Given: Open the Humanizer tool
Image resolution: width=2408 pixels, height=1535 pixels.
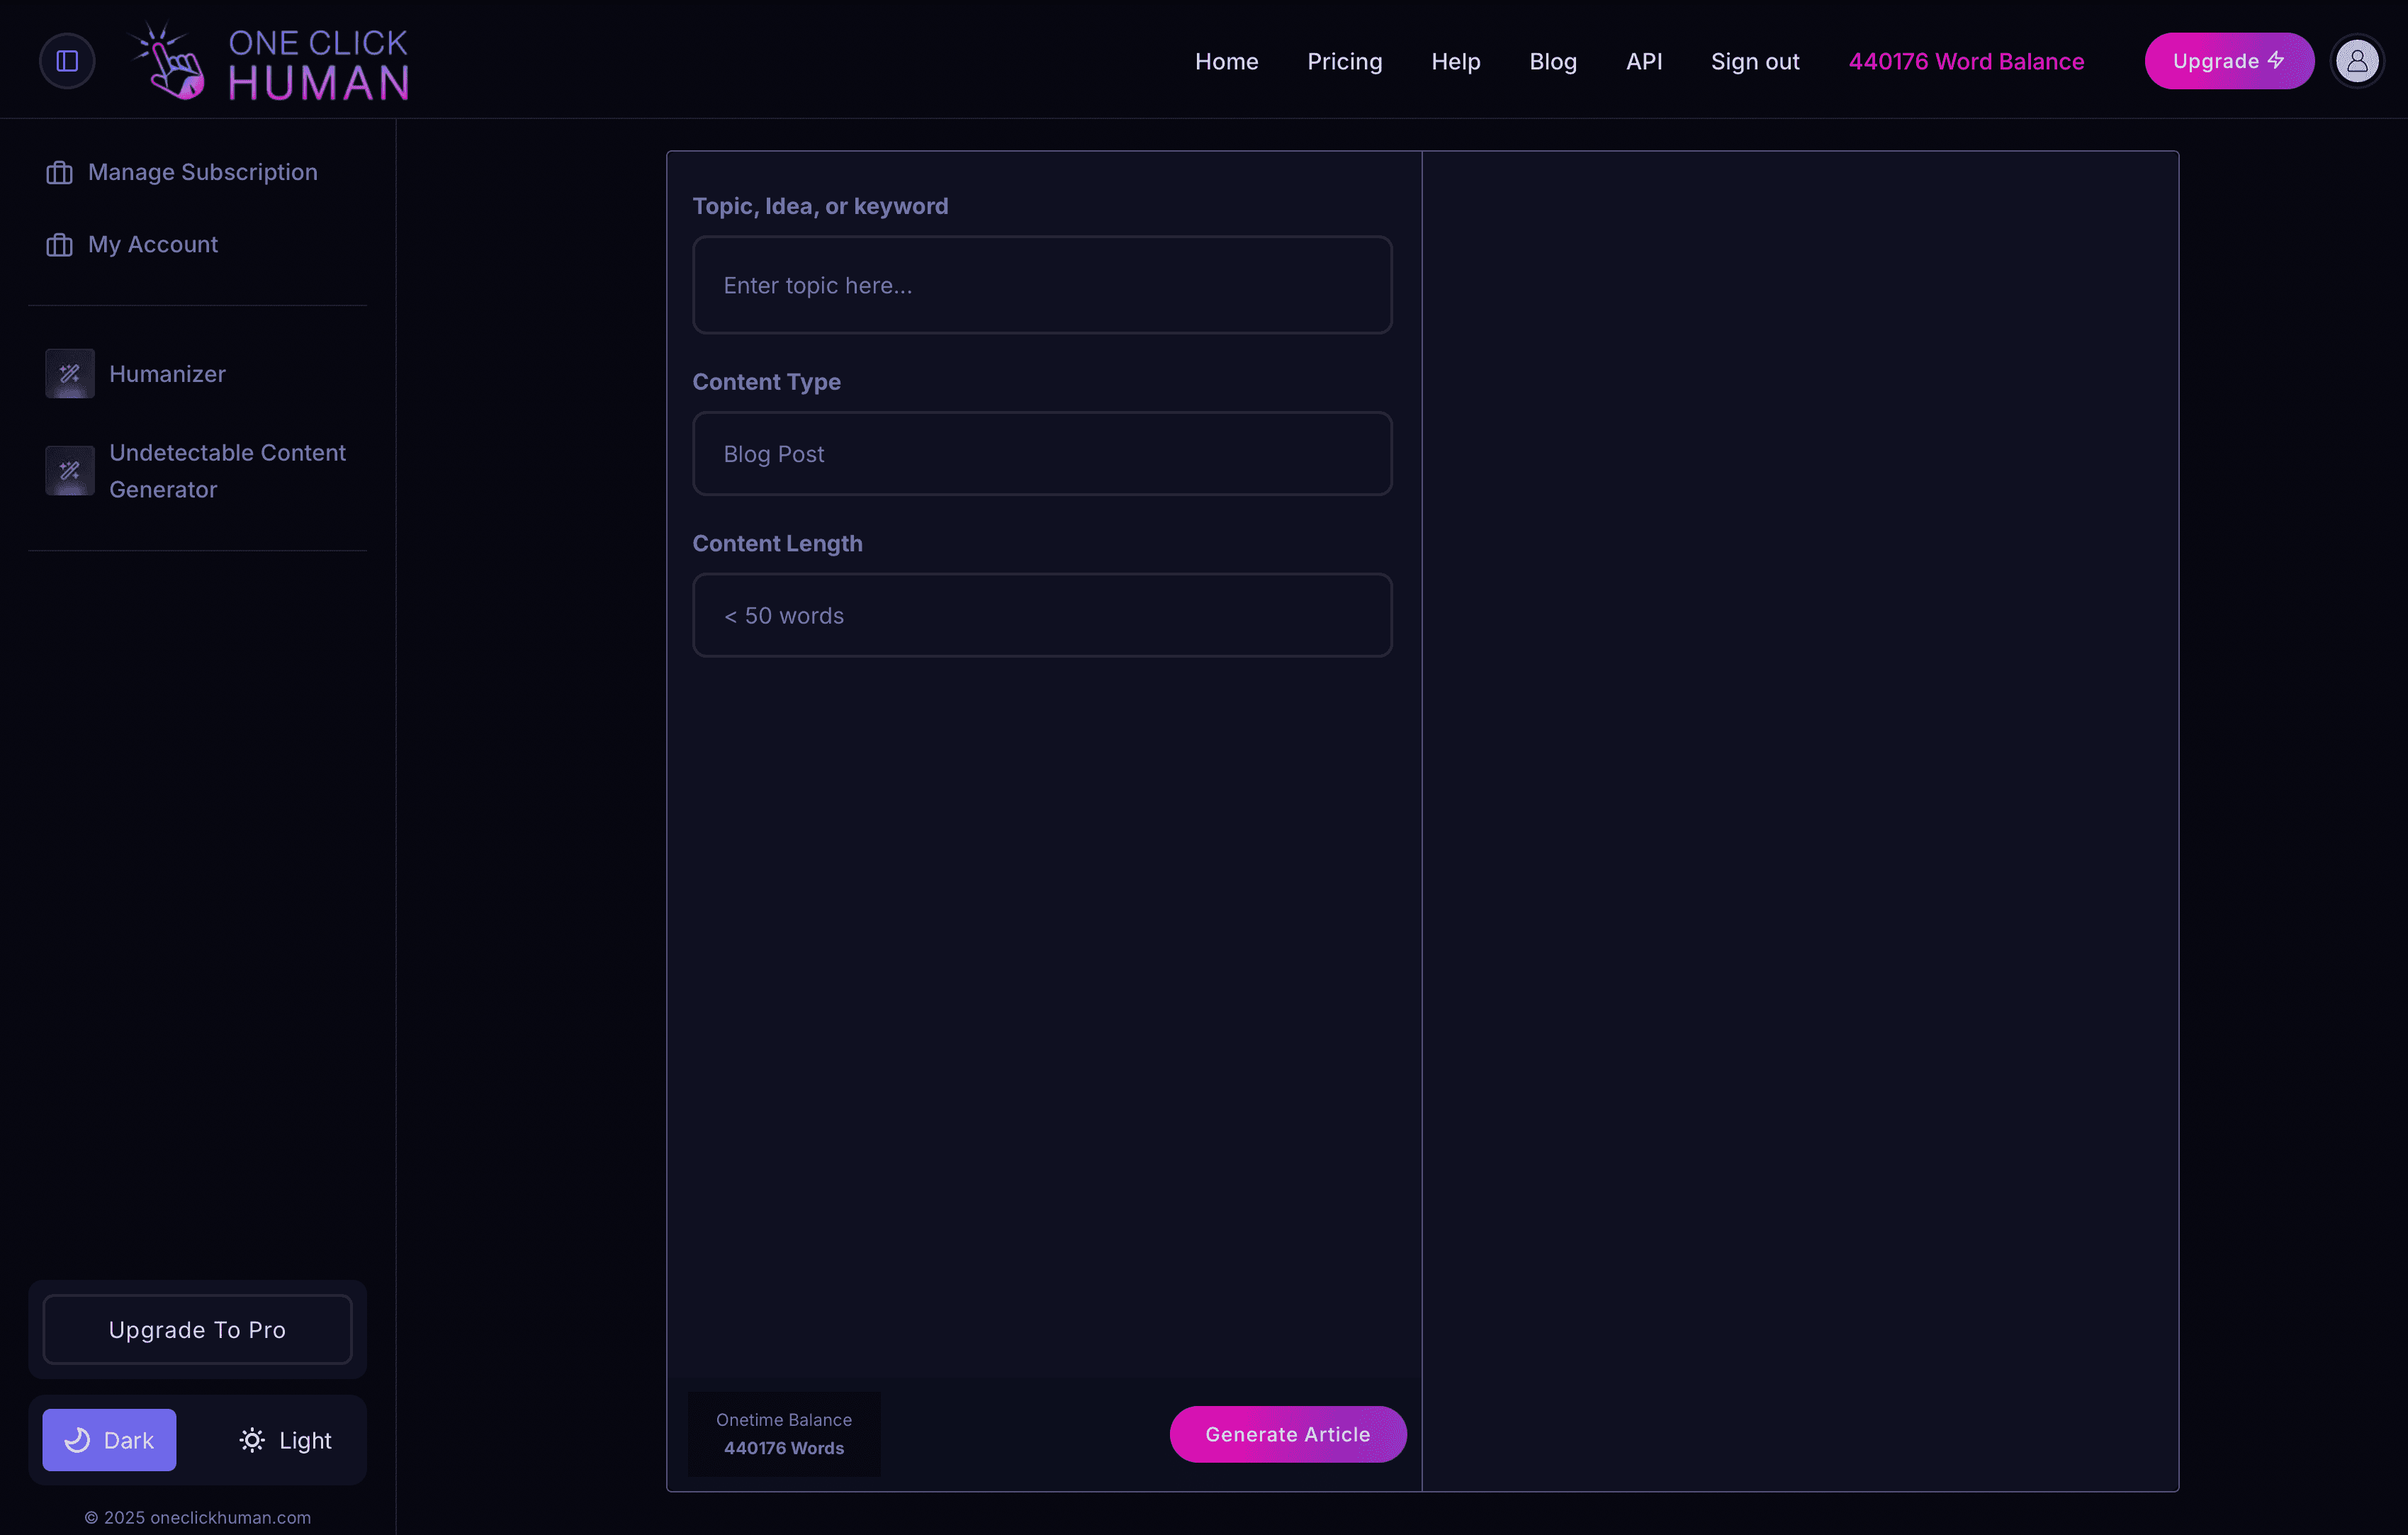Looking at the screenshot, I should click(135, 374).
